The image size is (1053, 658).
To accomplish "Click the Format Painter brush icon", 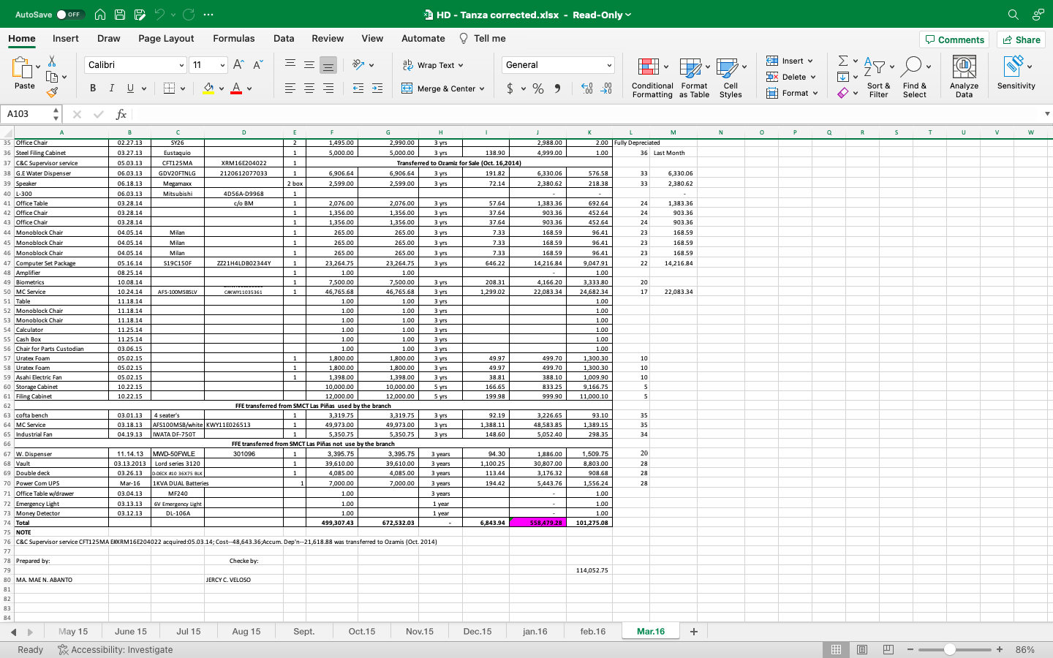I will click(x=52, y=92).
